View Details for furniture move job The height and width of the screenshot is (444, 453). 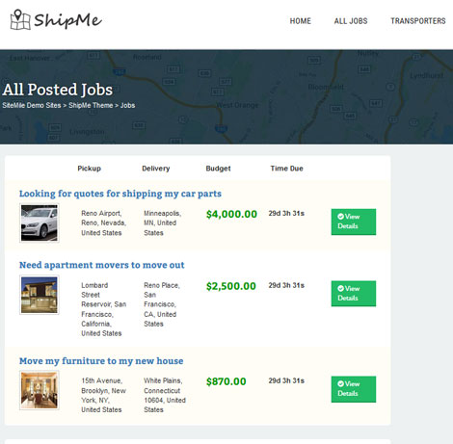point(354,389)
